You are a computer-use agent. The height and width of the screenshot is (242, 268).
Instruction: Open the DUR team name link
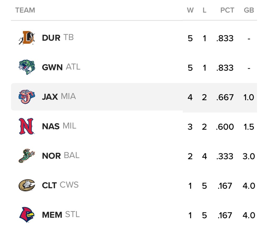tap(51, 38)
